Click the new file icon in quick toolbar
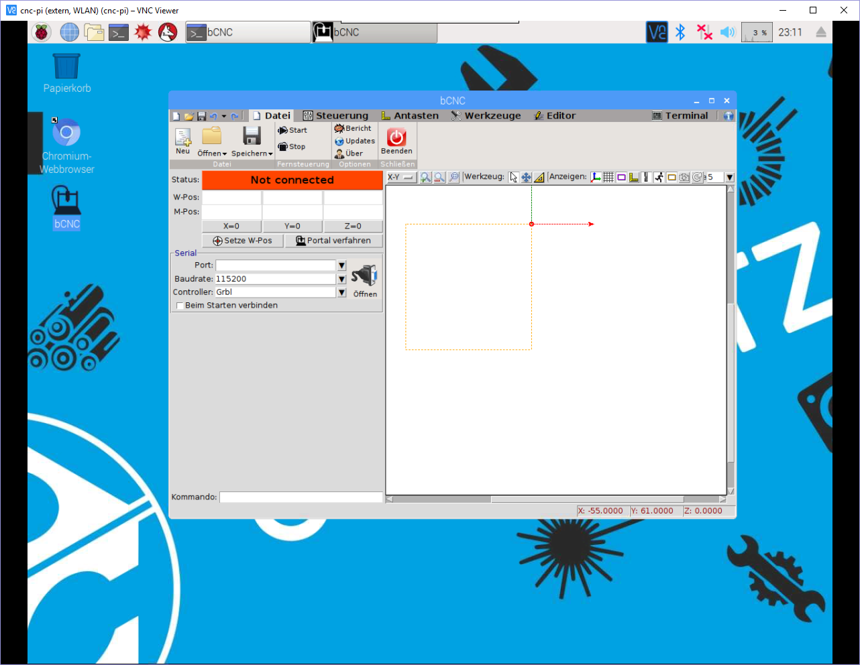Viewport: 860px width, 665px height. tap(176, 116)
